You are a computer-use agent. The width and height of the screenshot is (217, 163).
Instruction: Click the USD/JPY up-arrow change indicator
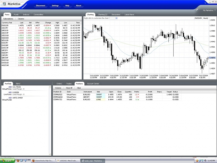tap(50, 28)
